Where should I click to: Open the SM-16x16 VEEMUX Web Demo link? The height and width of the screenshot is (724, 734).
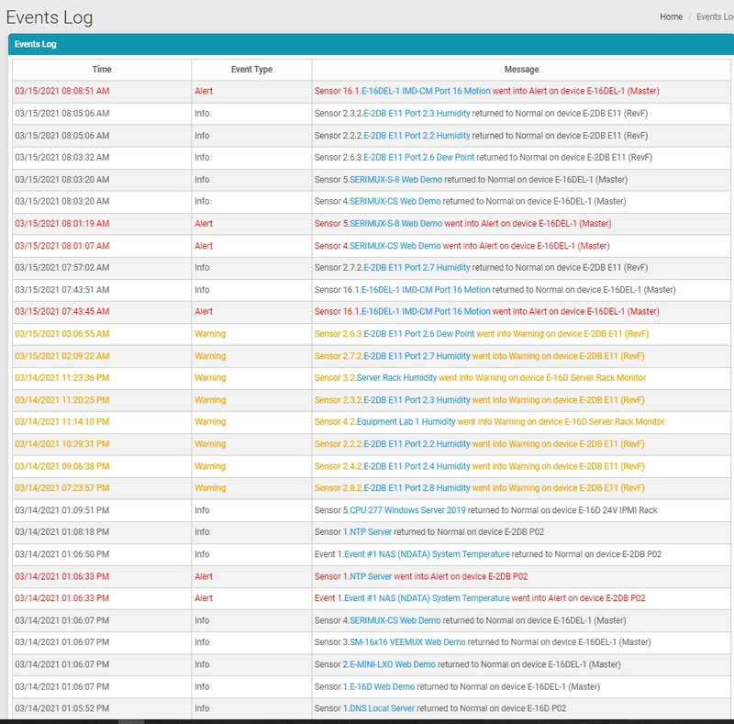(405, 641)
